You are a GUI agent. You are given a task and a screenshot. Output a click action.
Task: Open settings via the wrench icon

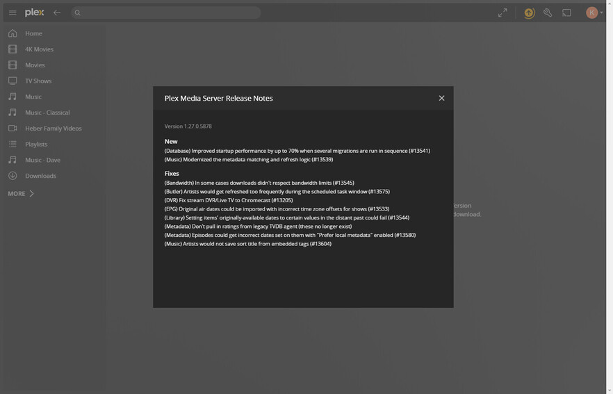(x=548, y=13)
